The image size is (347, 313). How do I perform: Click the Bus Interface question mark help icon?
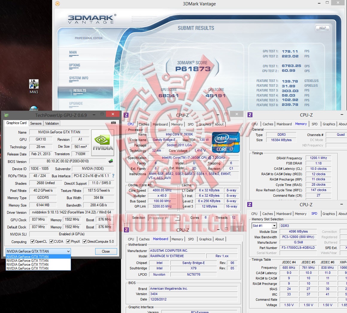coord(113,176)
